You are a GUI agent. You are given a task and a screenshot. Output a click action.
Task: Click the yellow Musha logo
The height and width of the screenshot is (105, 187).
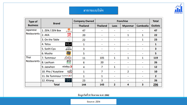click(69, 53)
